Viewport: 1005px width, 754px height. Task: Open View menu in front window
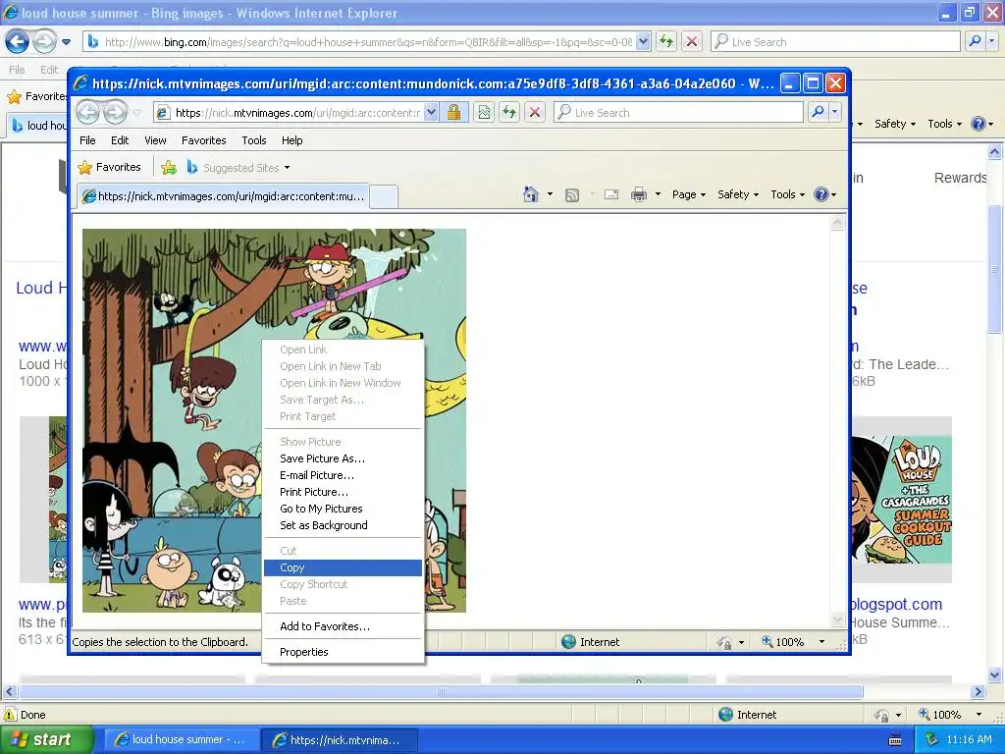pos(155,140)
